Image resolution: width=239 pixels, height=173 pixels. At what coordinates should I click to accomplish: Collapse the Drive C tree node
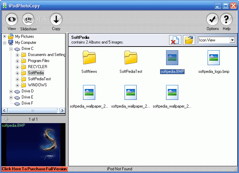point(11,49)
